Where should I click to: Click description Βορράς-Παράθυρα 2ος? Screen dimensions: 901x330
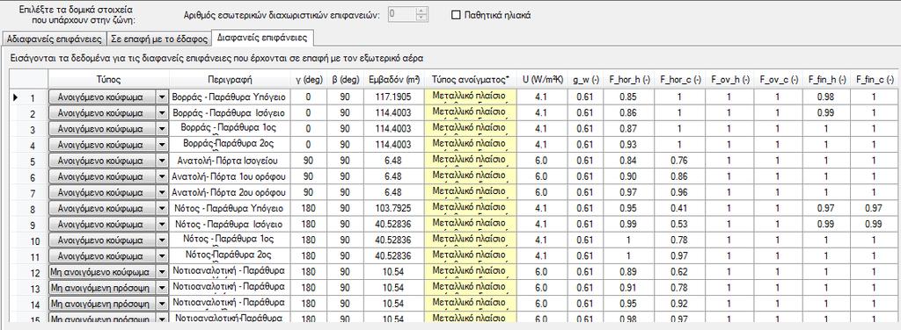pyautogui.click(x=230, y=145)
